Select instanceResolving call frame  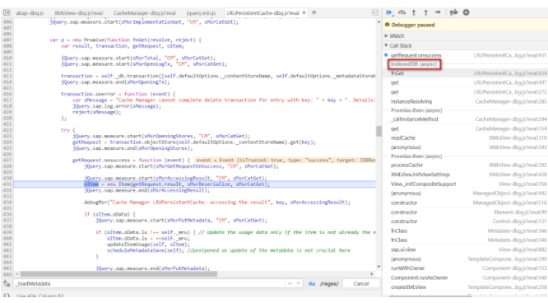click(x=465, y=101)
